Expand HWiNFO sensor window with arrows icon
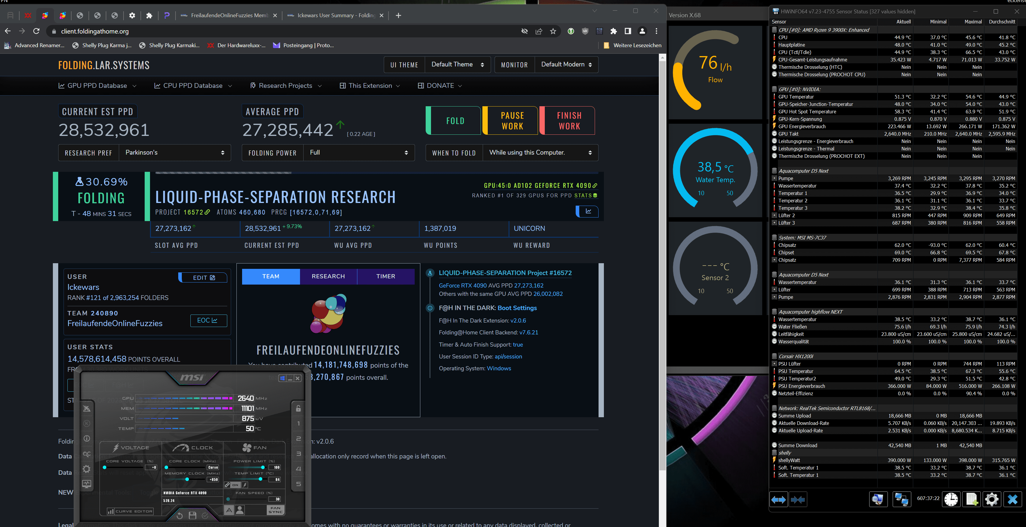This screenshot has height=527, width=1026. coord(778,500)
